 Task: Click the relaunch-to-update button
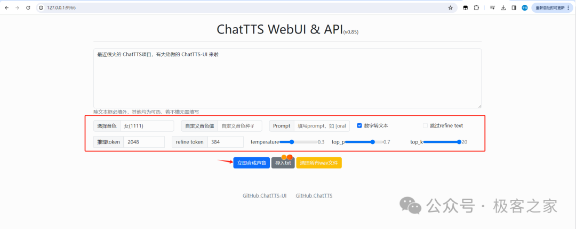point(553,7)
